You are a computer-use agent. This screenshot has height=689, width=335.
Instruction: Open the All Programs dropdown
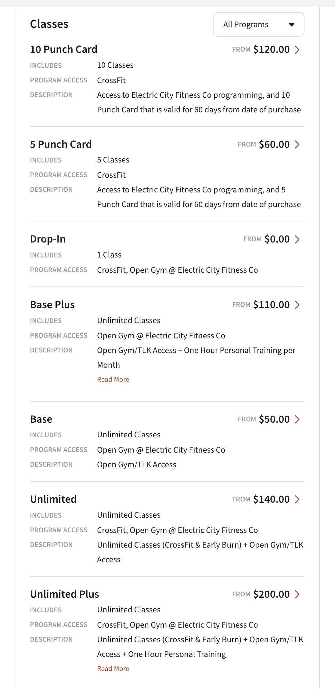[258, 24]
